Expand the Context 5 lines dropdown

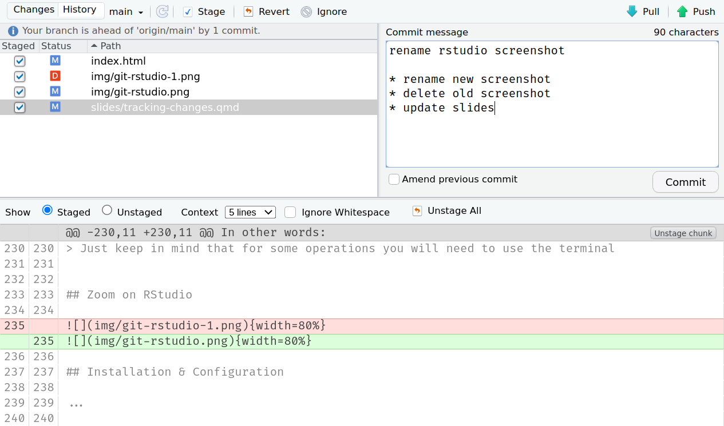(250, 212)
